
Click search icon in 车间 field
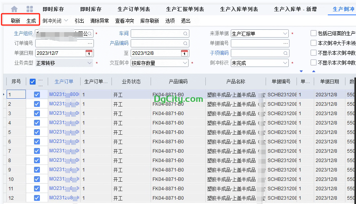click(x=185, y=34)
